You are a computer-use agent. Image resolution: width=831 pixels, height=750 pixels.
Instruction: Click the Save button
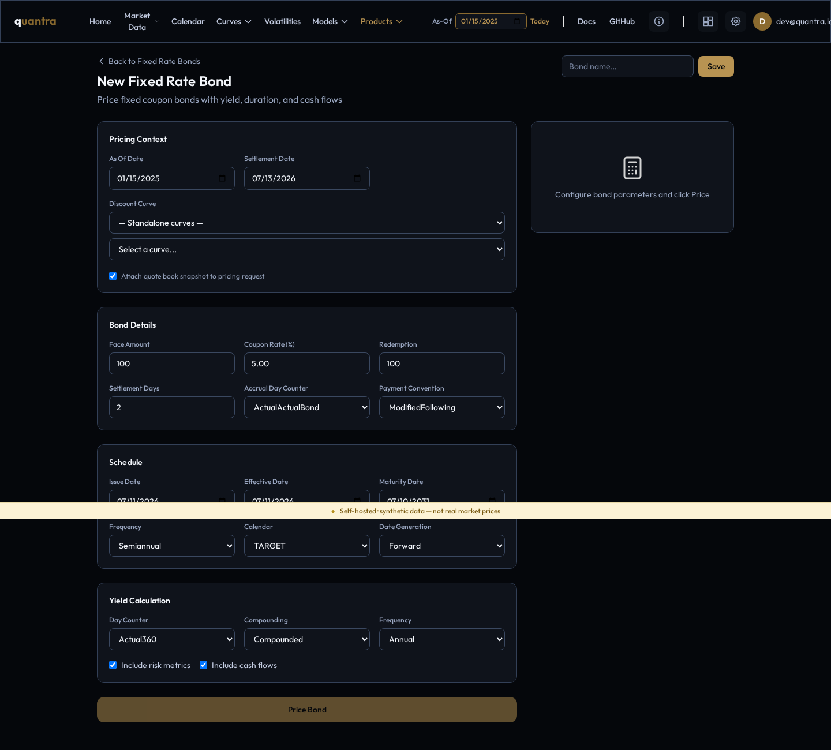coord(716,66)
